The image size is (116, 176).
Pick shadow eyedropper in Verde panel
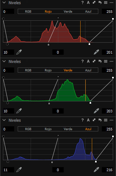[19, 111]
